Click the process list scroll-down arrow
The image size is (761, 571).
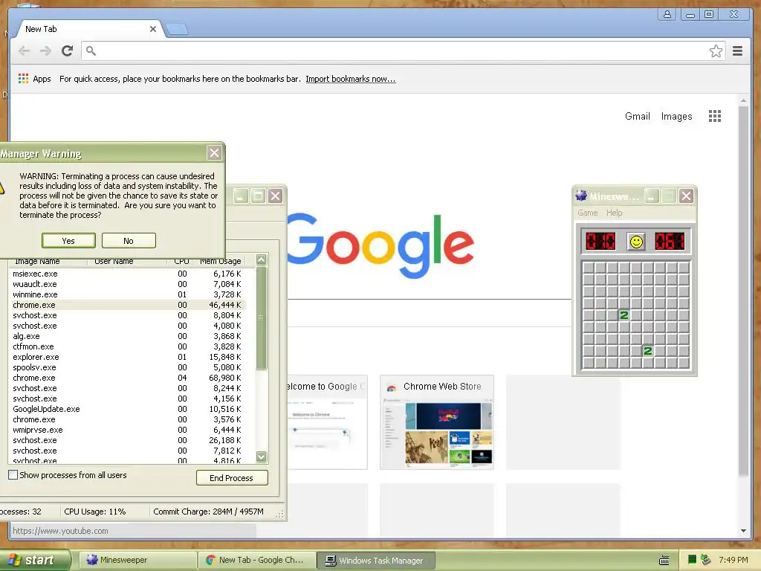click(x=261, y=457)
